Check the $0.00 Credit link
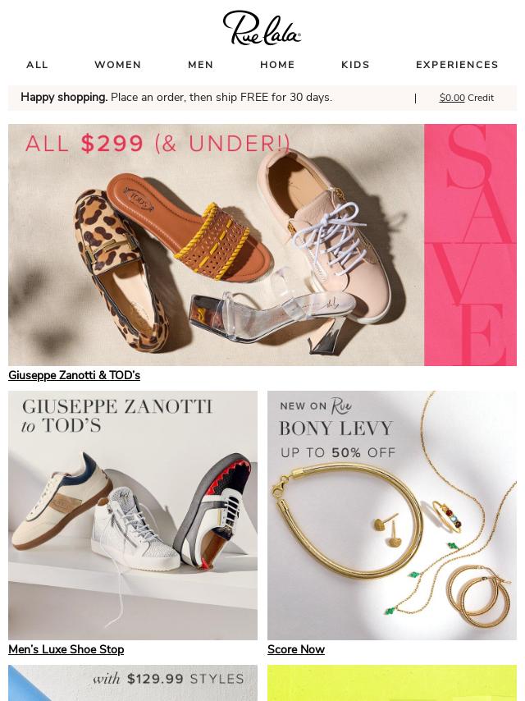Image resolution: width=525 pixels, height=701 pixels. pos(467,98)
